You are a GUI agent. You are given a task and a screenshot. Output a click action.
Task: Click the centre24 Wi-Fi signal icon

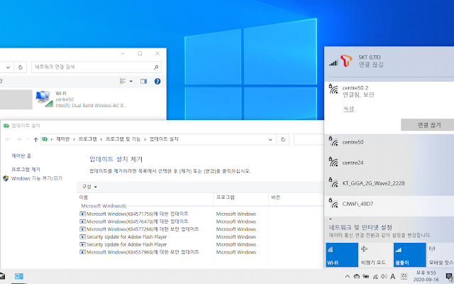point(333,162)
